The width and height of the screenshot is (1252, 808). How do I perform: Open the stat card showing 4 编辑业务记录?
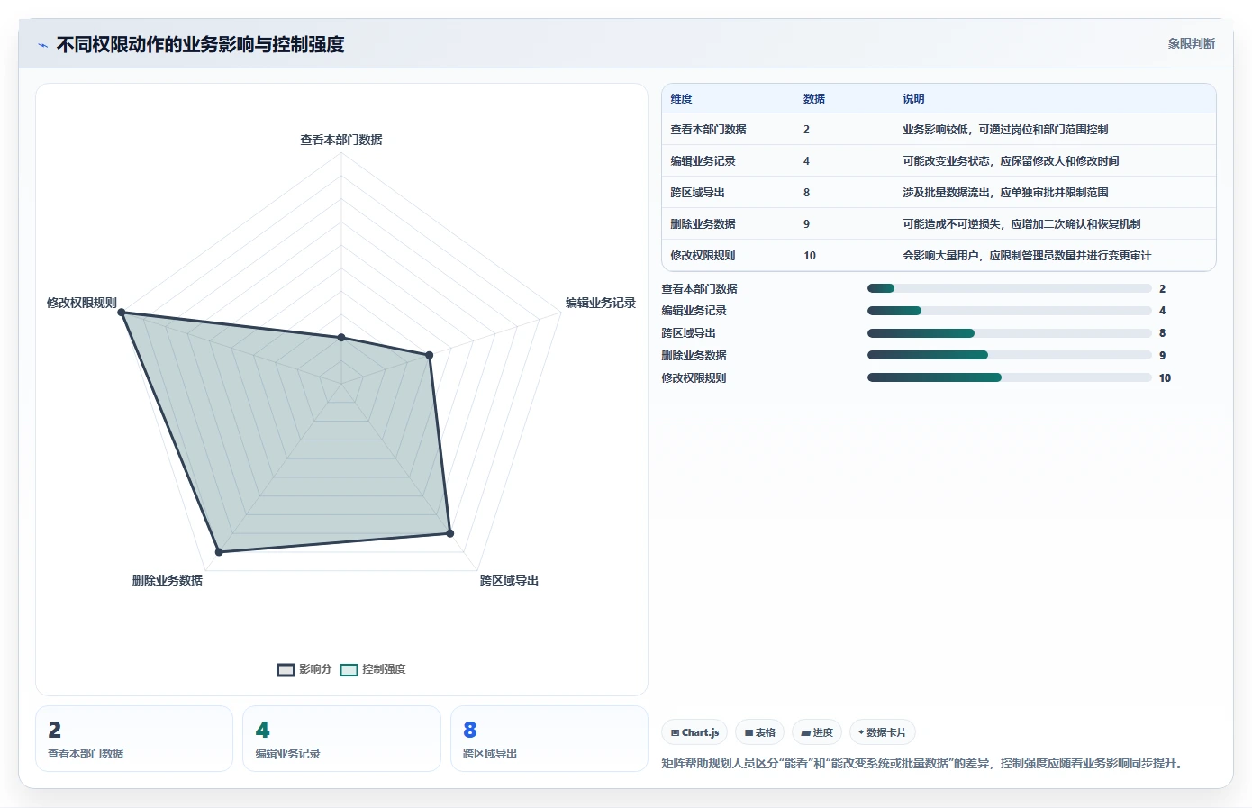pos(341,739)
